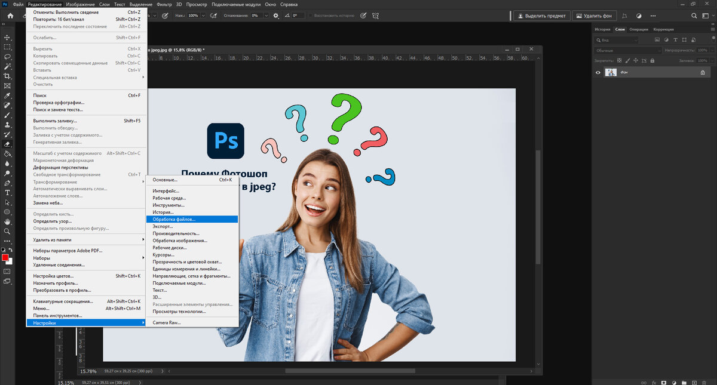This screenshot has height=385, width=717.
Task: Switch to the История panel tab
Action: 602,29
